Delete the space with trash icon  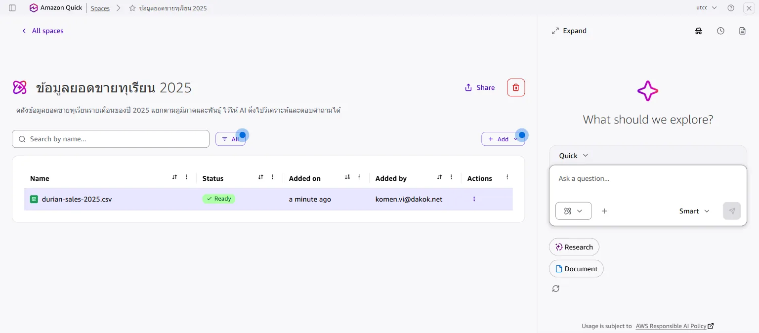(516, 87)
